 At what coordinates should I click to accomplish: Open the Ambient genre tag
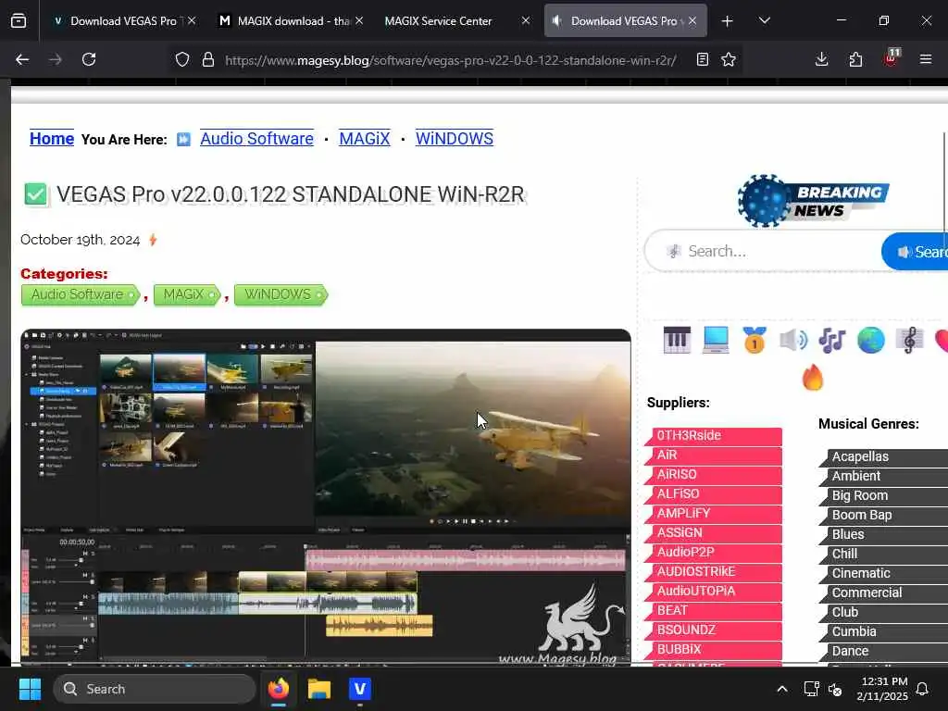[883, 476]
